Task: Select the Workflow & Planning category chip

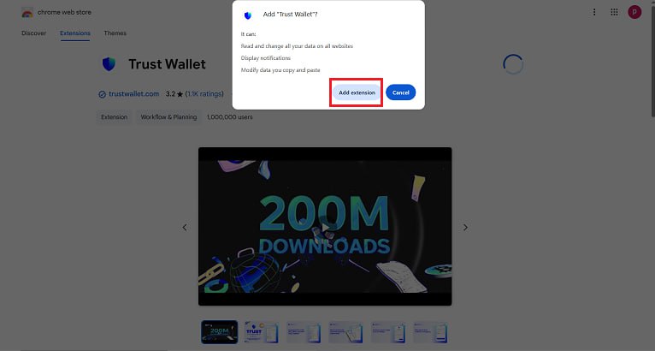Action: pos(168,117)
